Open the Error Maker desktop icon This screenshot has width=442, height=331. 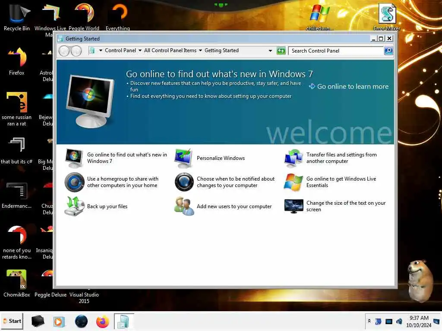[387, 17]
